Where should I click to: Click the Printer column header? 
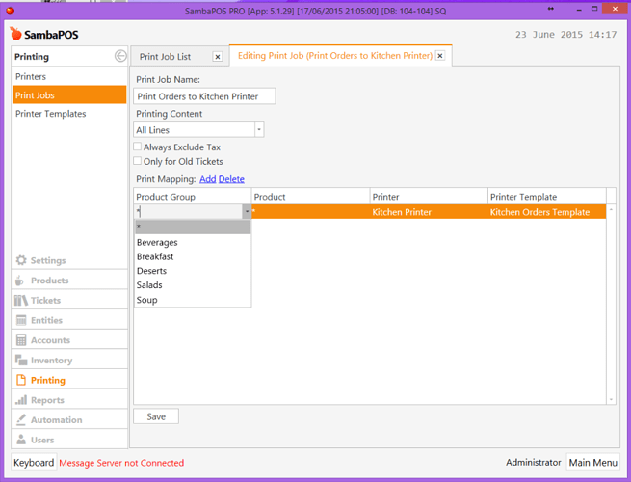(429, 197)
